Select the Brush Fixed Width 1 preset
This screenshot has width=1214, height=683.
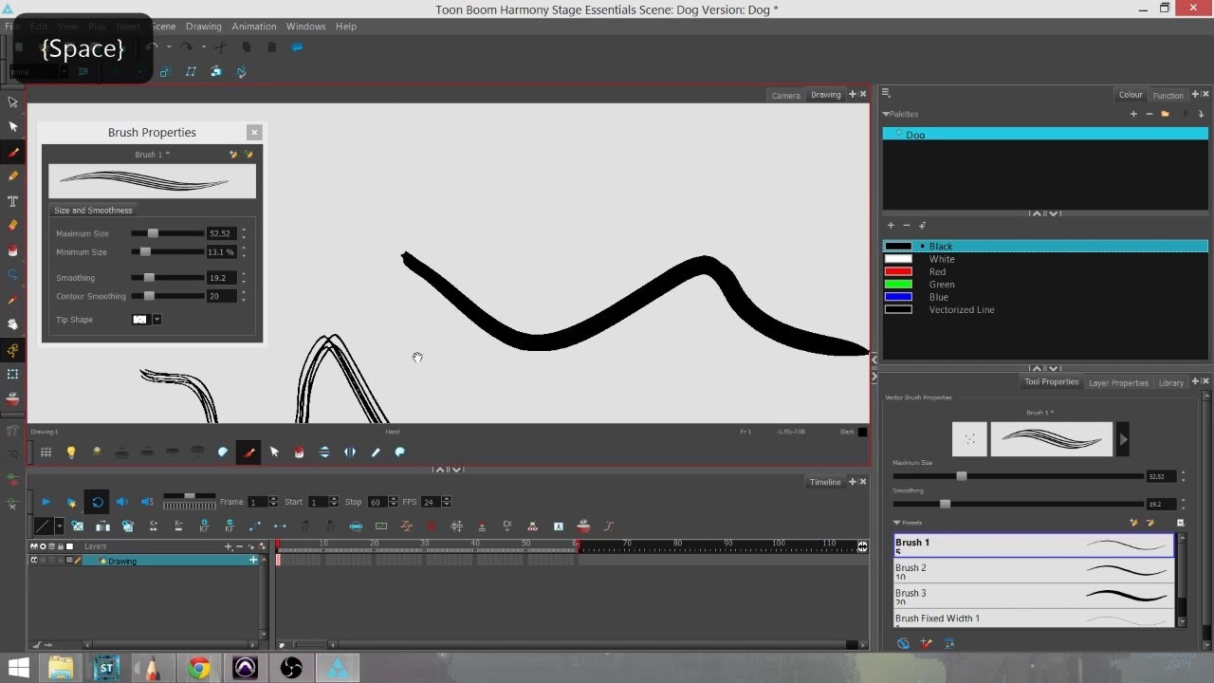coord(1034,618)
